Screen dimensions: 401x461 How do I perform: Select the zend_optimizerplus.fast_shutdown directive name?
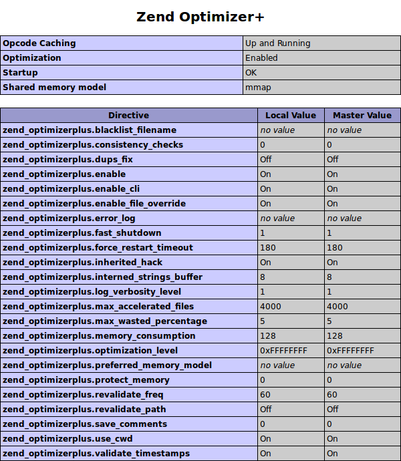[82, 233]
